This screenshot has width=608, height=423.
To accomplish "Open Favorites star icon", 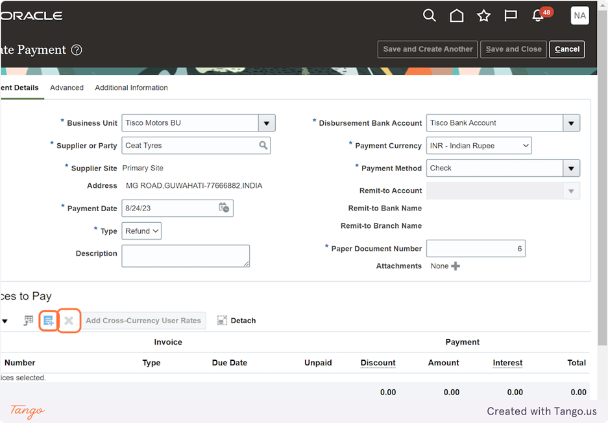I will pyautogui.click(x=483, y=16).
